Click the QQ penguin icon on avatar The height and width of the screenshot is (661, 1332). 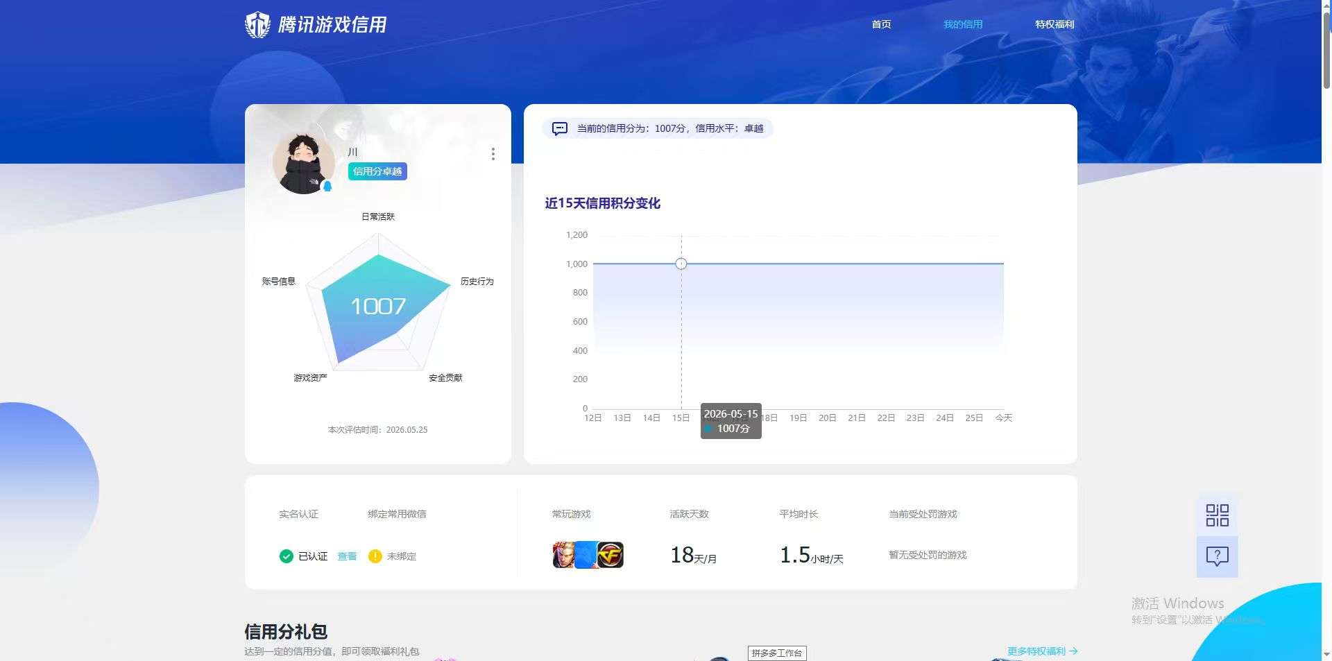327,186
